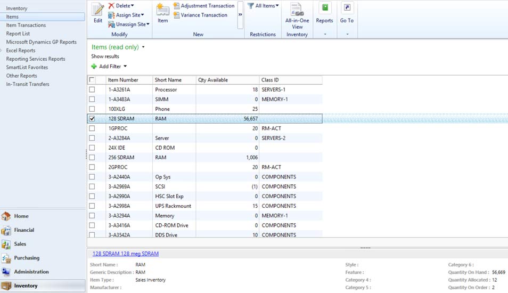This screenshot has height=293, width=508.
Task: Click the red Delete X icon
Action: click(111, 5)
